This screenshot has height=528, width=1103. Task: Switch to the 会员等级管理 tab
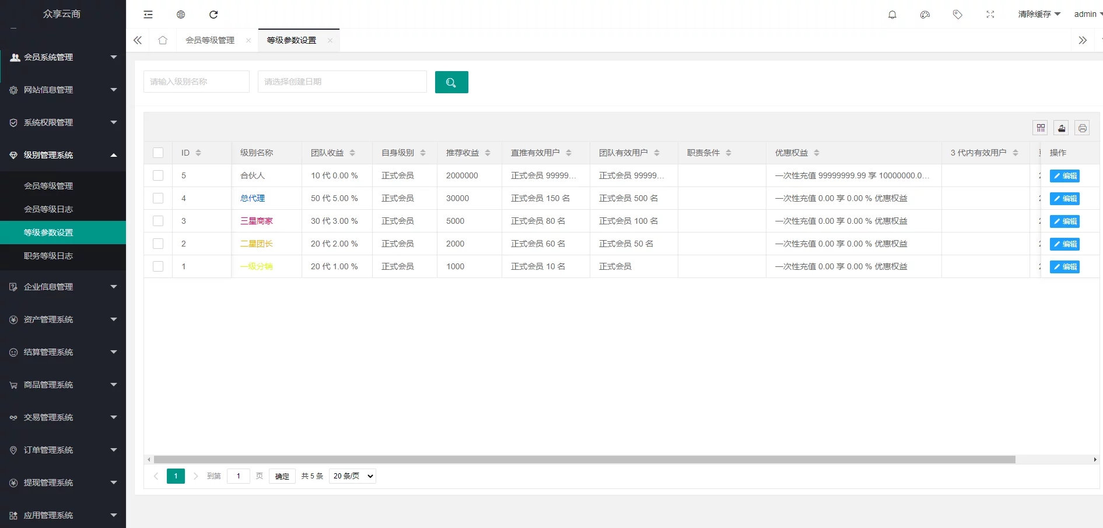click(210, 40)
